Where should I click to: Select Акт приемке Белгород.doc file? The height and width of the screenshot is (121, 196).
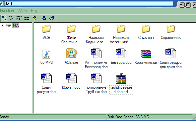click(96, 59)
